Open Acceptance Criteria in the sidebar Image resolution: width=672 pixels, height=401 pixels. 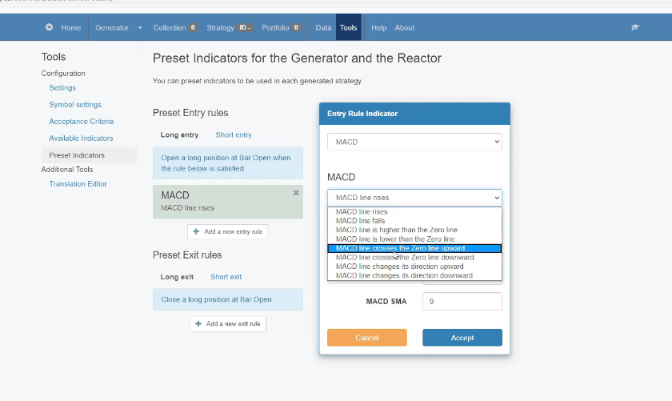pyautogui.click(x=82, y=122)
